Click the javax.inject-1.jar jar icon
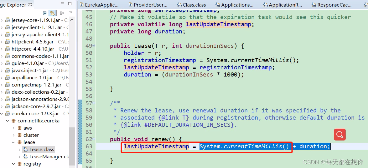 tap(8, 71)
